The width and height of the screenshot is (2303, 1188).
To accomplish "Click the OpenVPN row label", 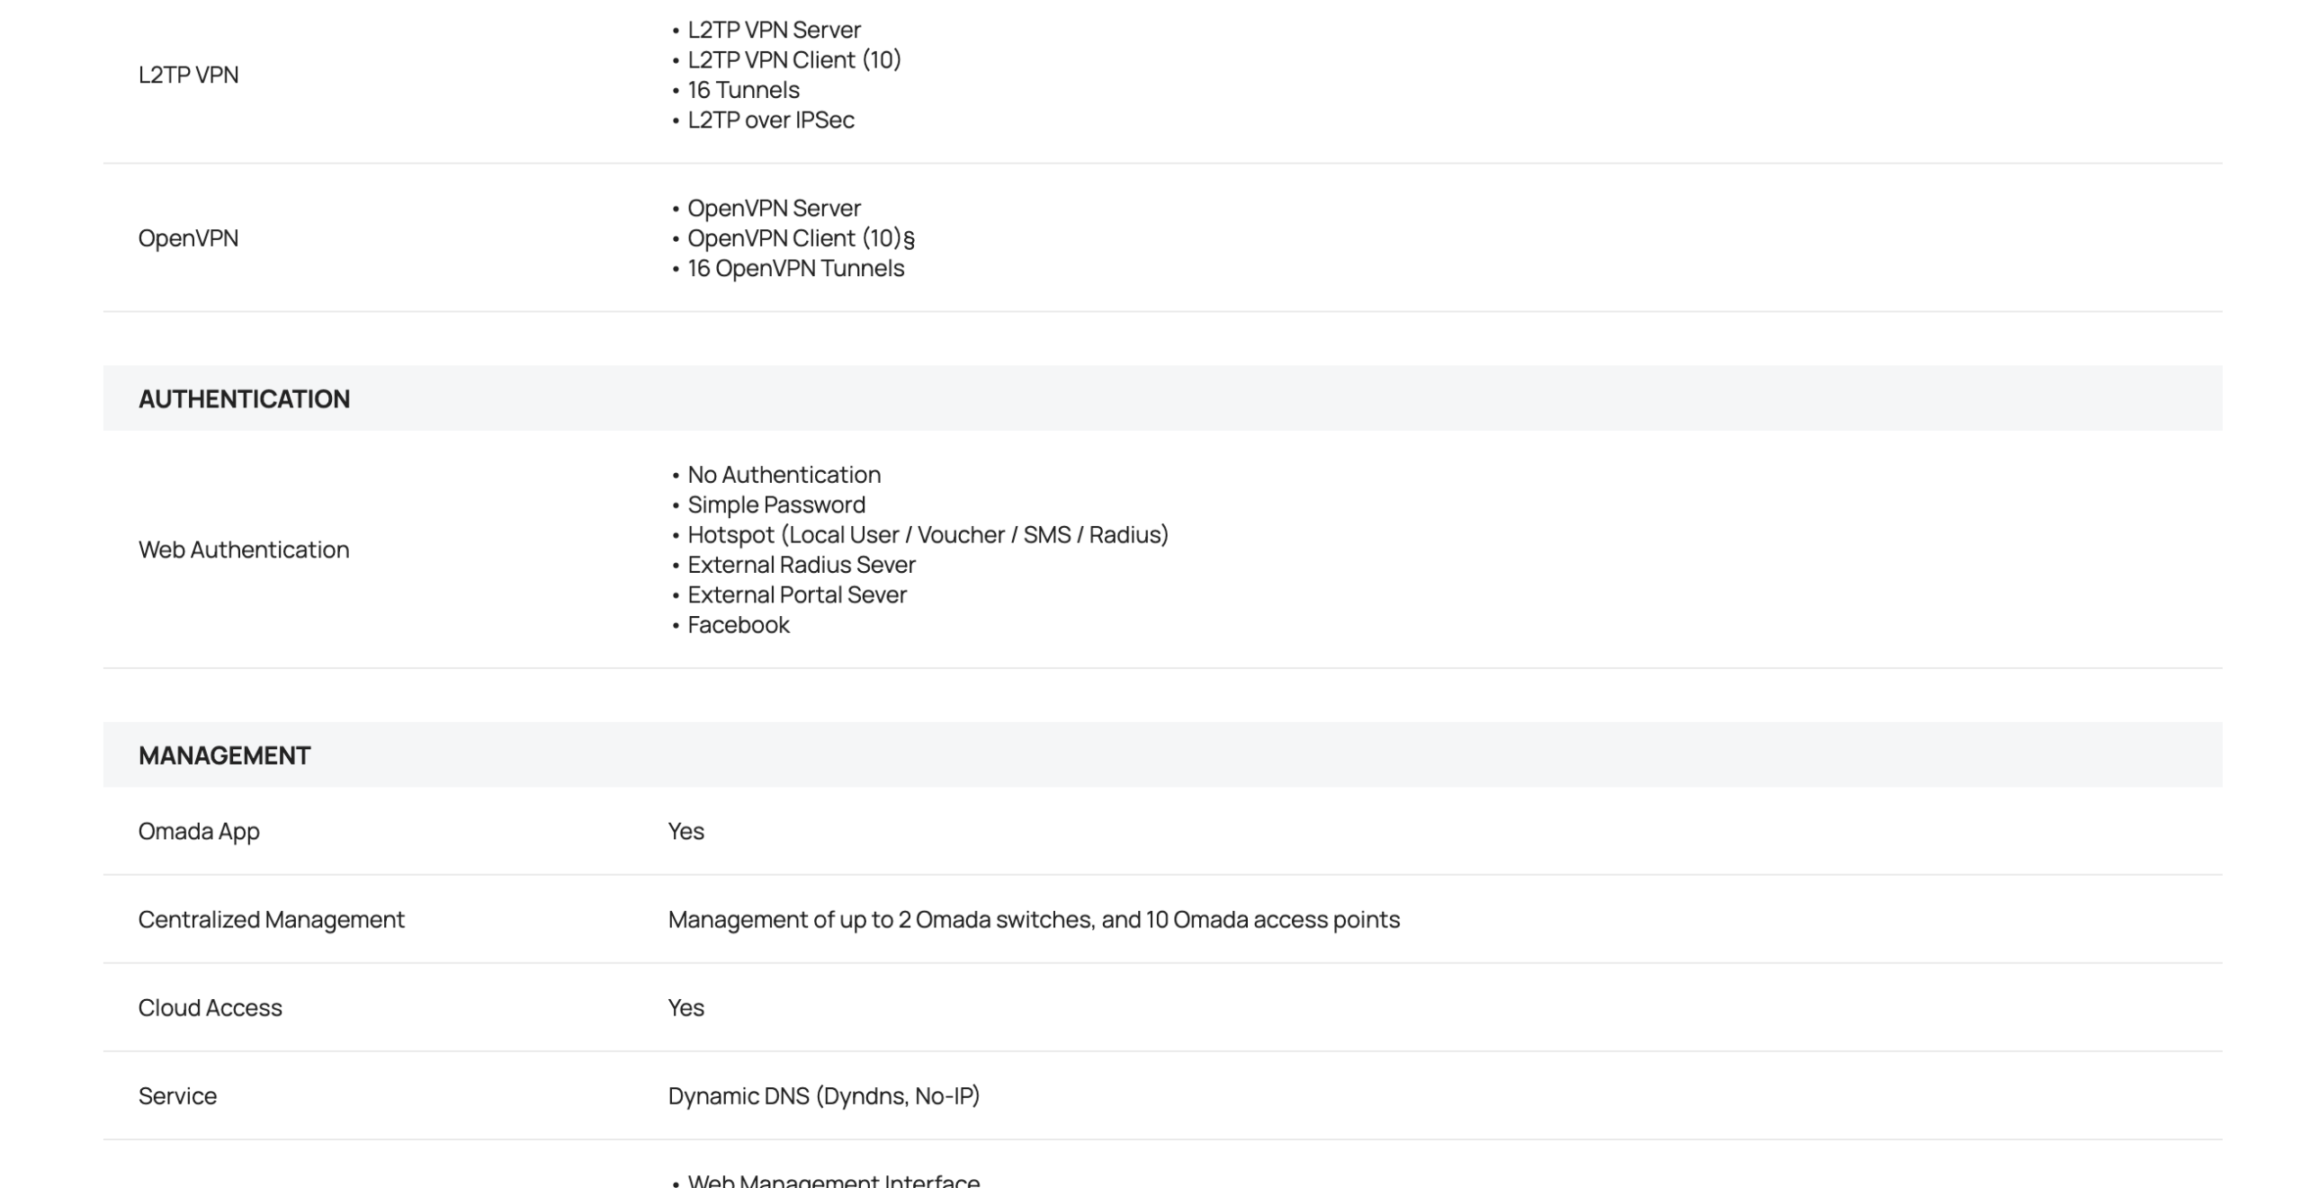I will (x=188, y=238).
